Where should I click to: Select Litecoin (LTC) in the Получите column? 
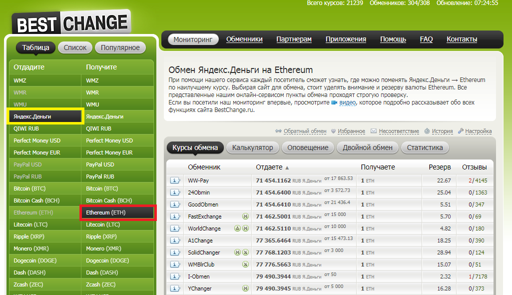(117, 224)
